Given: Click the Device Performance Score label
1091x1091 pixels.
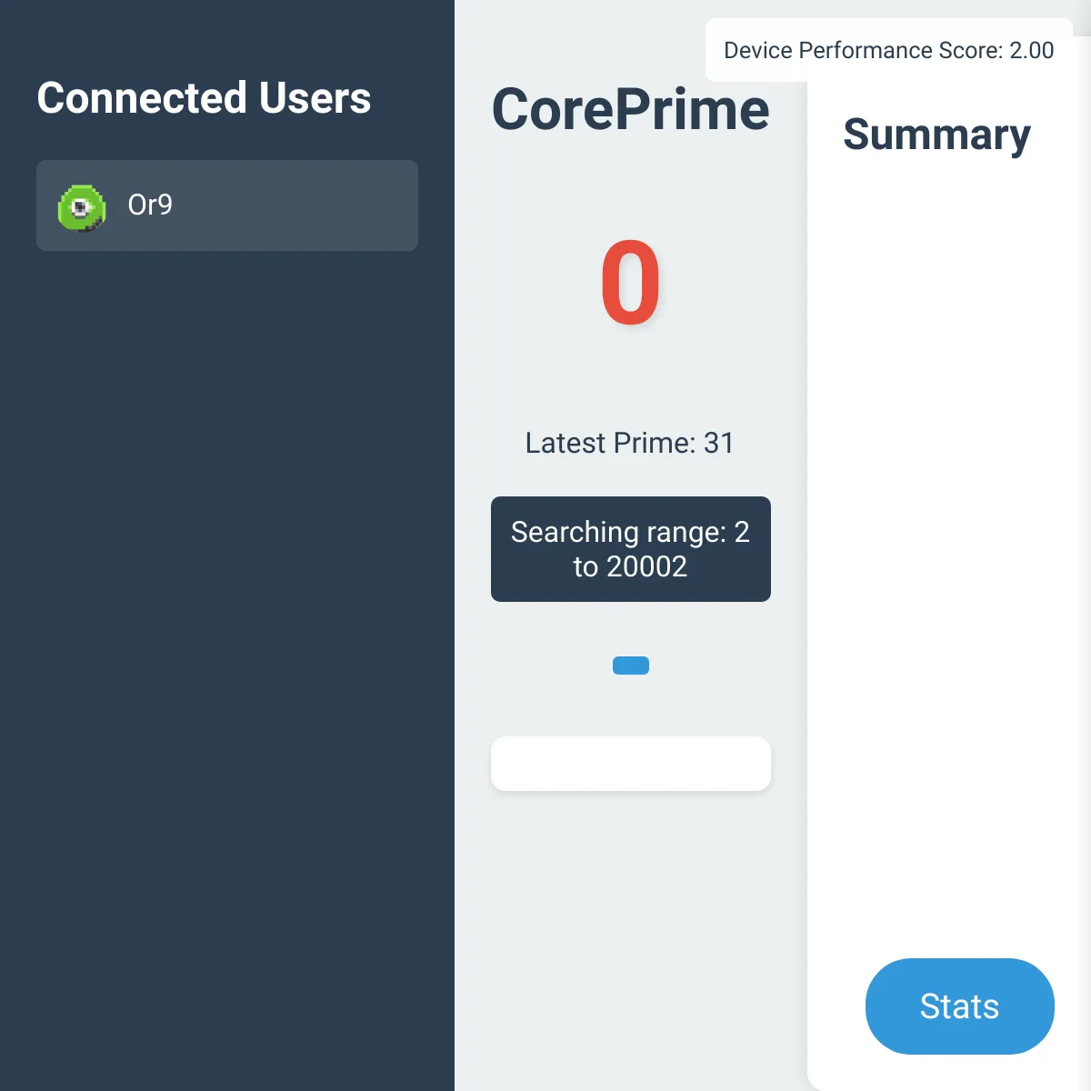Looking at the screenshot, I should click(x=864, y=50).
